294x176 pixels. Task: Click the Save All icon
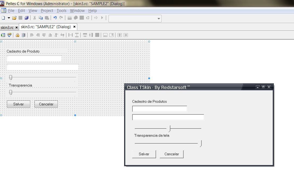pos(27,18)
